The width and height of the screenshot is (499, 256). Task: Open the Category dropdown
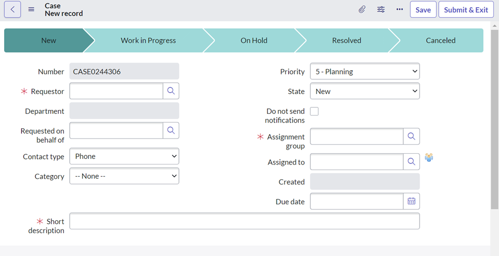coord(124,176)
